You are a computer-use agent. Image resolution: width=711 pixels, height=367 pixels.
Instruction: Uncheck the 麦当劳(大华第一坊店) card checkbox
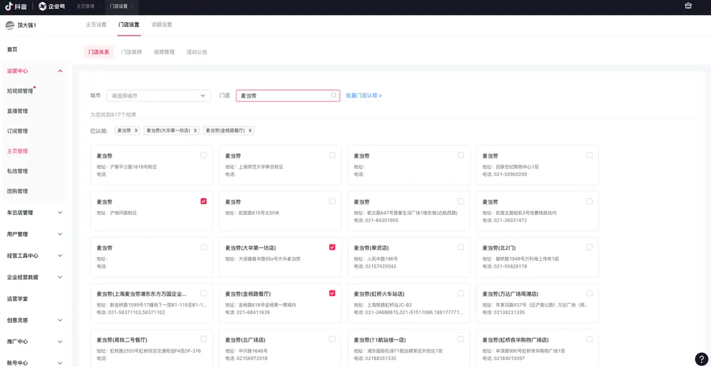point(332,247)
